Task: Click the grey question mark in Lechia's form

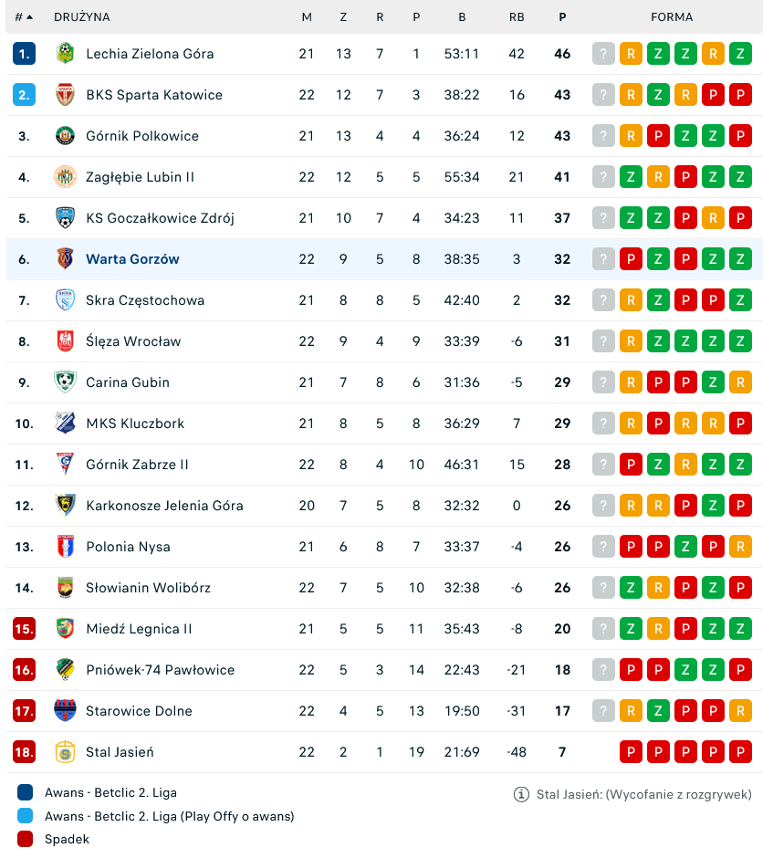Action: click(603, 54)
